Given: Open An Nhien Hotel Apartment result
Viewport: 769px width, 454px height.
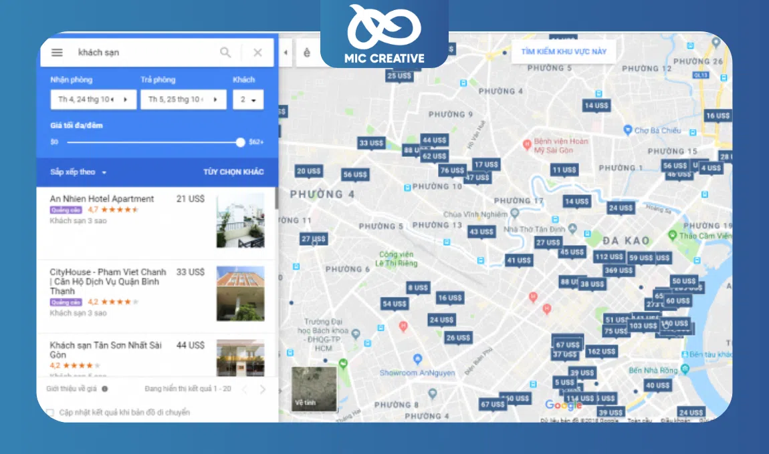Looking at the screenshot, I should (102, 199).
